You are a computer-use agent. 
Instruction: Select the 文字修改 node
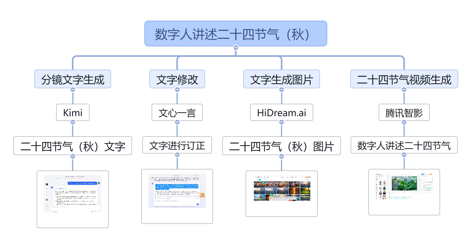coord(177,79)
